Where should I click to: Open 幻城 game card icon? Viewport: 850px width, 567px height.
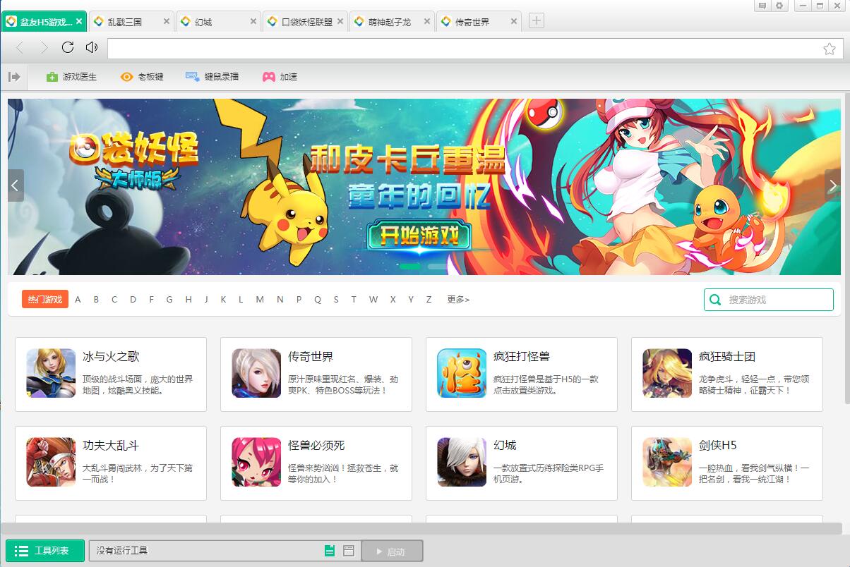(x=462, y=462)
